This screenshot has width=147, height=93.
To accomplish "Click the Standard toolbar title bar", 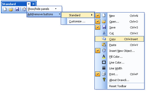I will pos(14,4).
